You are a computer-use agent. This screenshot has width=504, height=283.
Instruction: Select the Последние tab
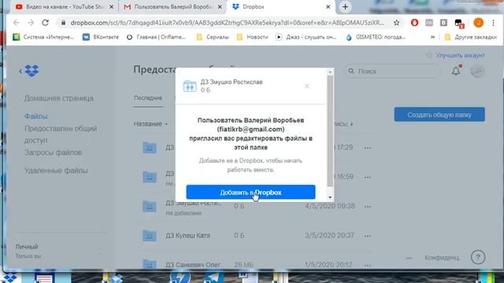click(148, 97)
